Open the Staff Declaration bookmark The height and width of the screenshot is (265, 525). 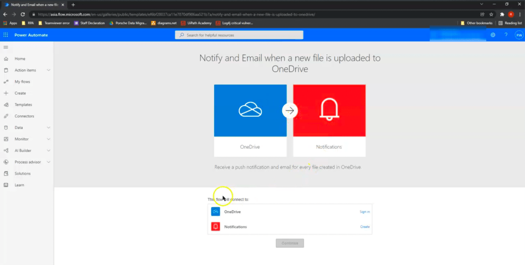[x=90, y=23]
